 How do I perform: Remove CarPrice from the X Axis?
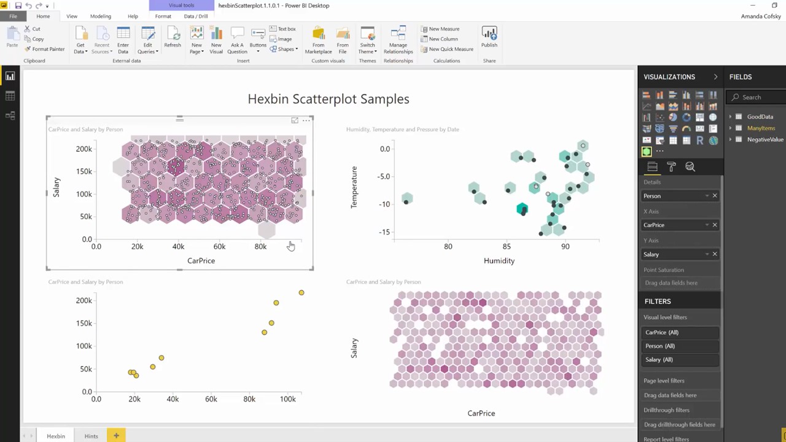(715, 225)
